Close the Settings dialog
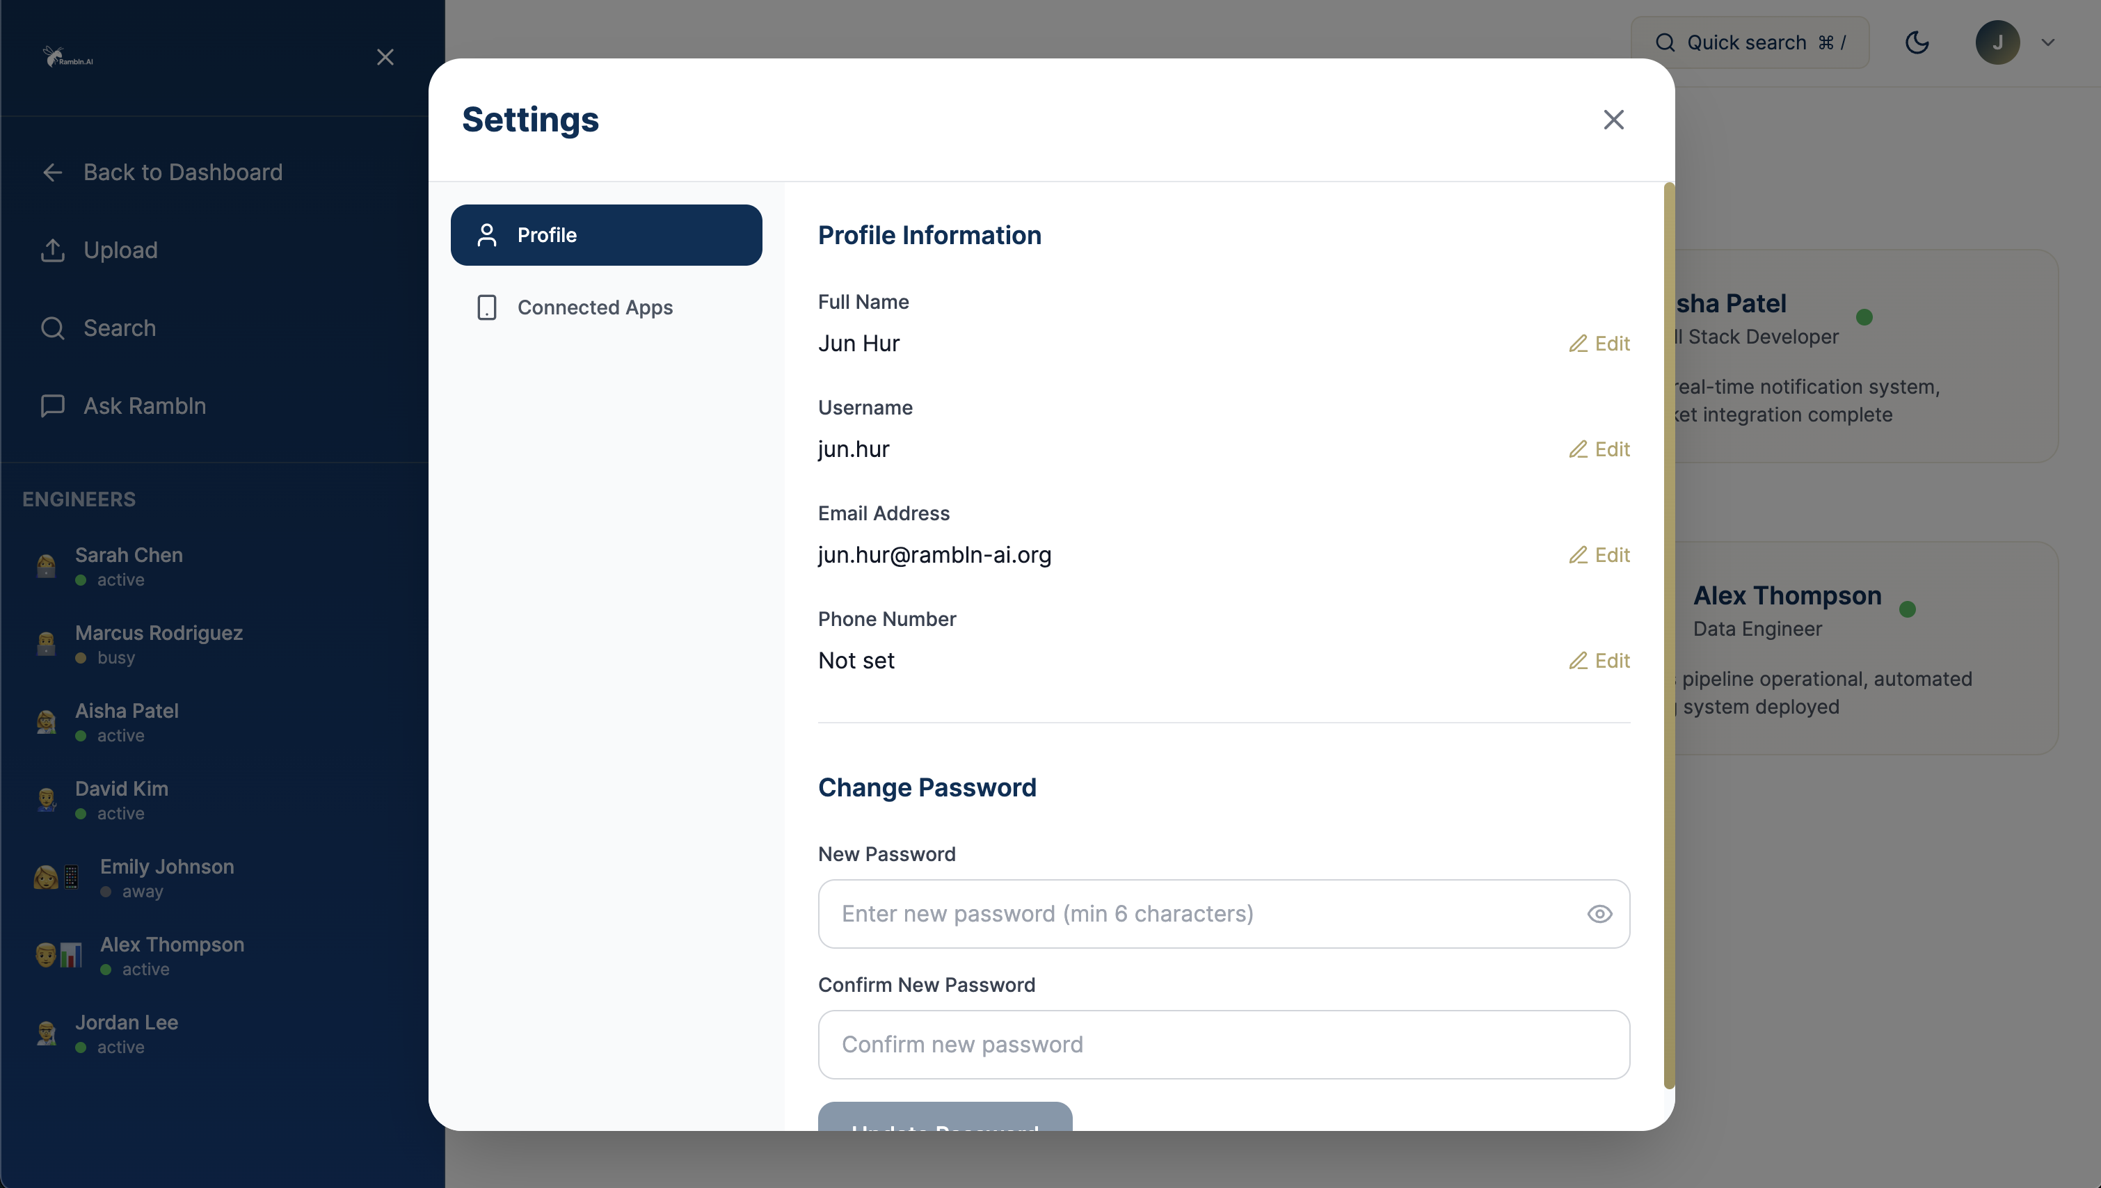The height and width of the screenshot is (1188, 2101). [x=1613, y=120]
